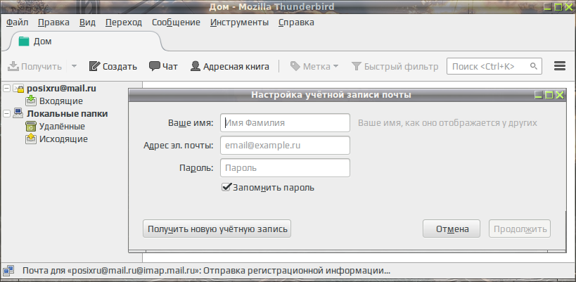The height and width of the screenshot is (282, 576).
Task: Toggle the Быстрый фильтр funnel button
Action: (x=395, y=67)
